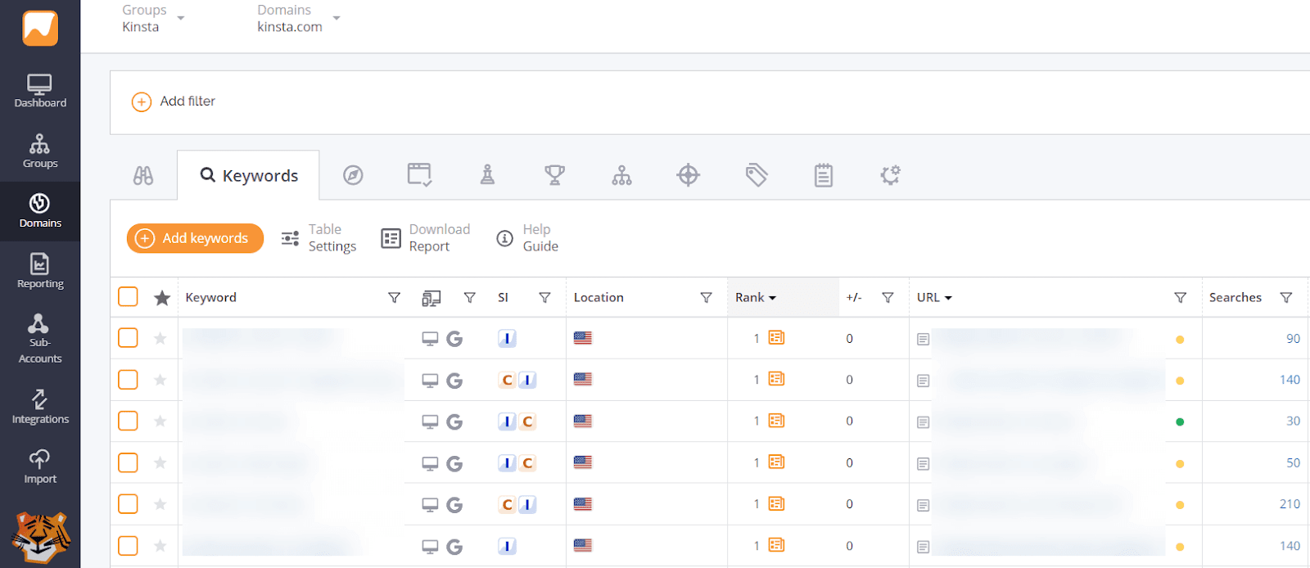
Task: Sort by the Rank column dropdown
Action: [755, 298]
